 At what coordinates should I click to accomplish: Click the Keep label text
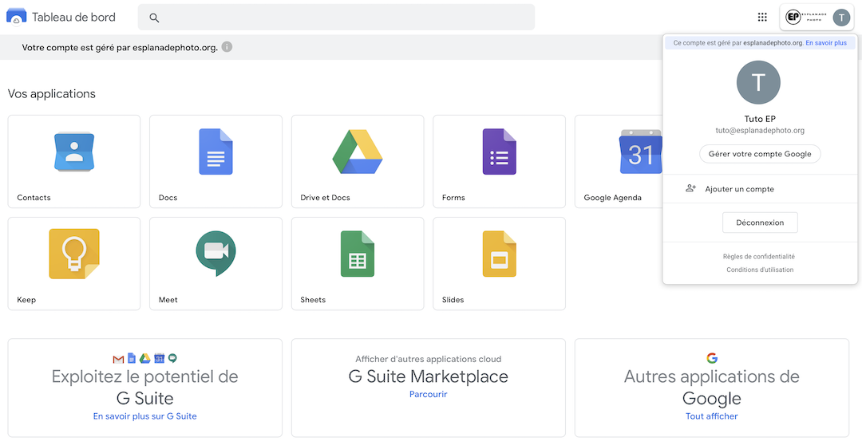coord(26,300)
